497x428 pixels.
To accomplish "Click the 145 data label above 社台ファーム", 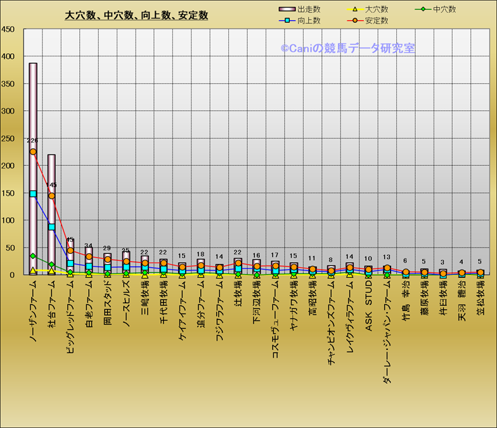I will 51,185.
